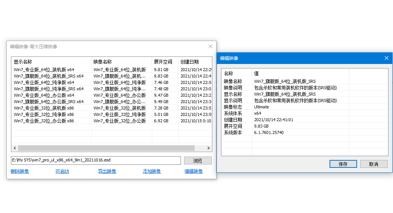Select row Win7_专业版_64位_装机版 x64

(111, 70)
